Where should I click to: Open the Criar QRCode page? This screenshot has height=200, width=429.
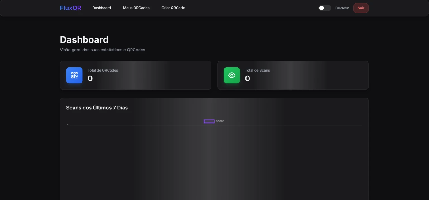click(x=173, y=8)
